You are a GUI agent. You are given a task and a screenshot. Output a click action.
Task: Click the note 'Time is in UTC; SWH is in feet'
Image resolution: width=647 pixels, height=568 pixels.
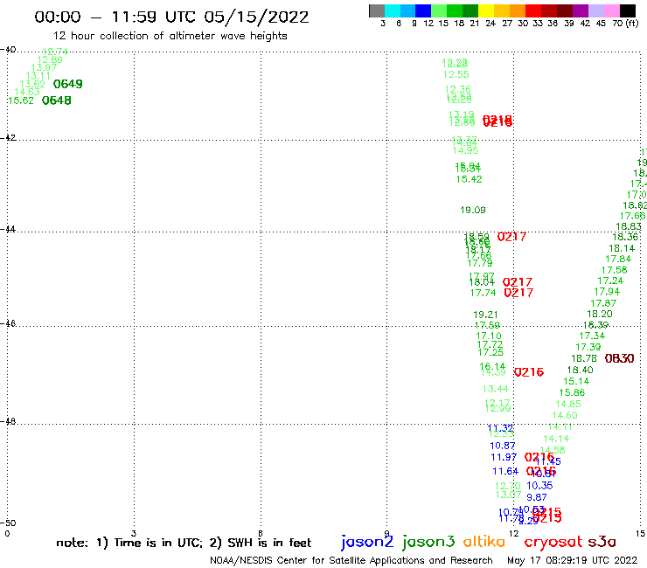(184, 543)
